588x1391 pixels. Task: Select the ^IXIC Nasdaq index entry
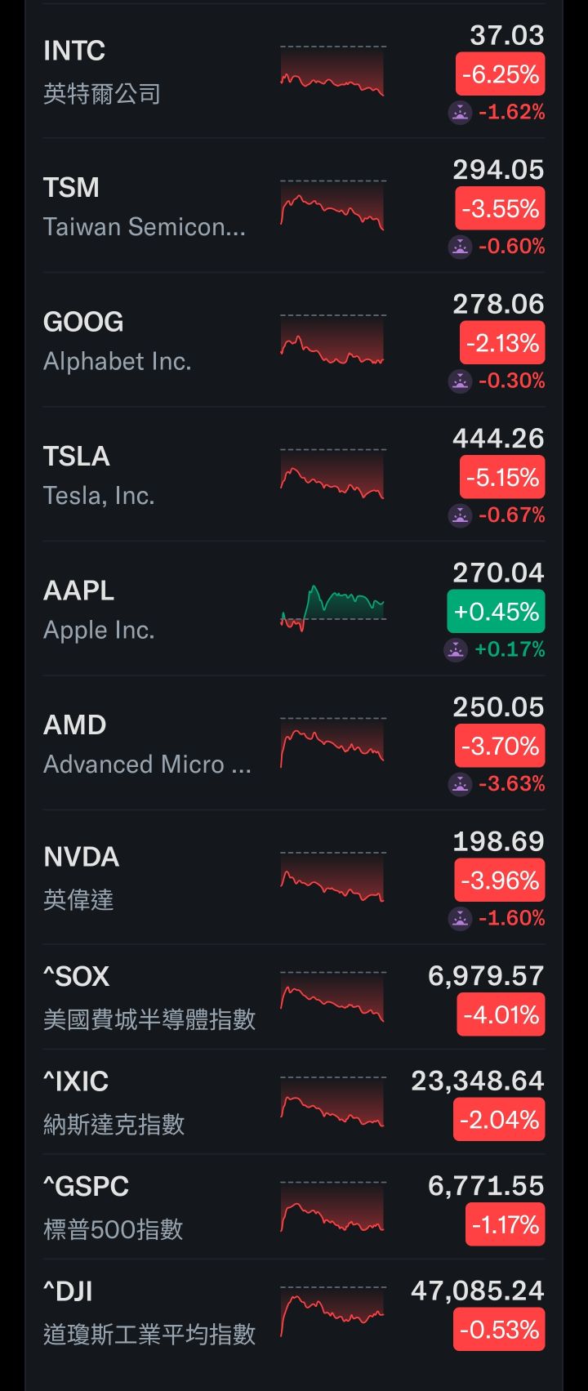(114, 1102)
